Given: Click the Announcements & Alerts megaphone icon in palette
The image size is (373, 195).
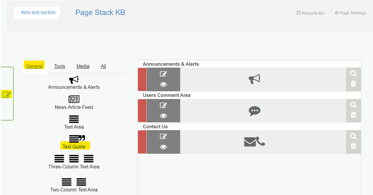Looking at the screenshot, I should click(x=74, y=80).
